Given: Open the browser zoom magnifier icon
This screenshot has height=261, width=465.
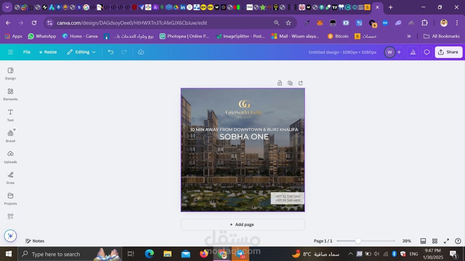Looking at the screenshot, I should pyautogui.click(x=277, y=23).
